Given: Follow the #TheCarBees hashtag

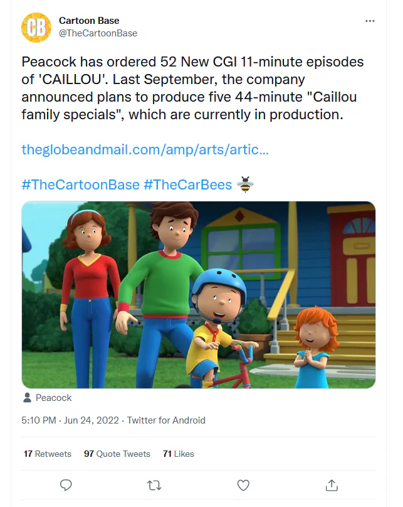Looking at the screenshot, I should [x=187, y=184].
